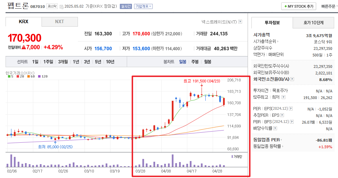Open the 기업개요 dropdown
The image size is (338, 178).
143,7
